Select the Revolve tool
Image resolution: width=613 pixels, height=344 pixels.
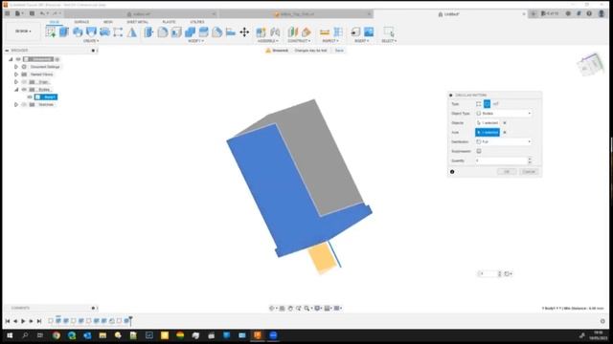[x=78, y=32]
